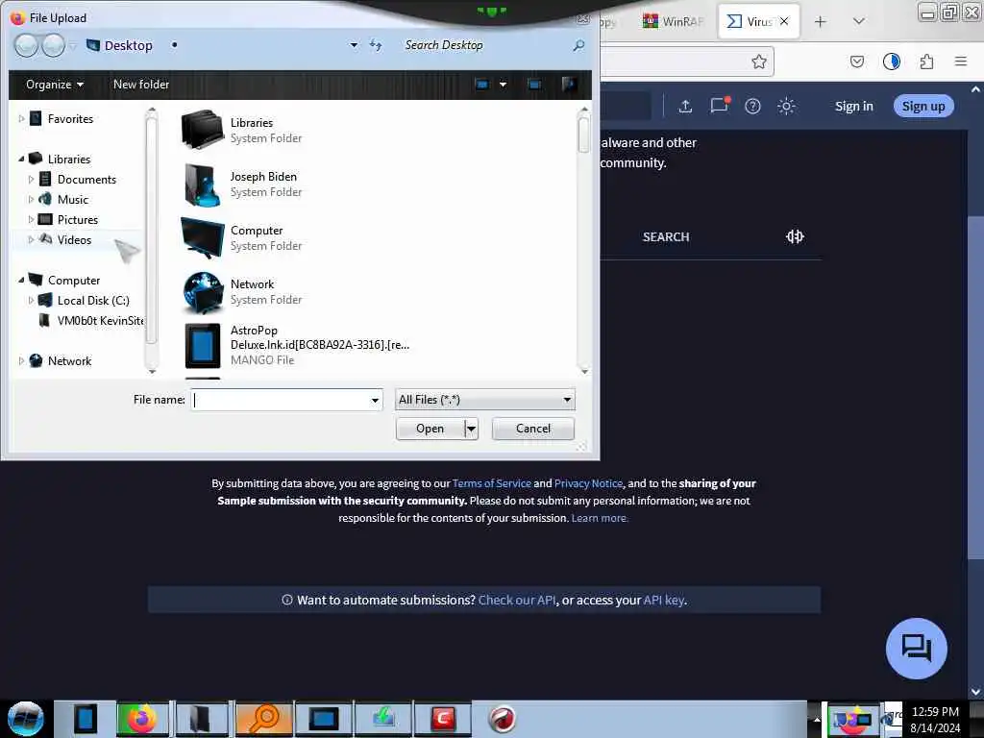Click the help icon in dialog toolbar
The width and height of the screenshot is (984, 738).
click(569, 85)
